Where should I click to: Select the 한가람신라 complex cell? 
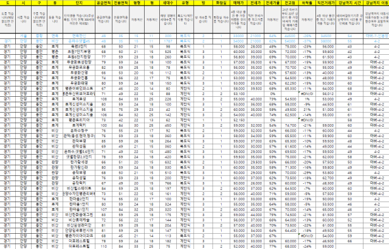(x=79, y=167)
